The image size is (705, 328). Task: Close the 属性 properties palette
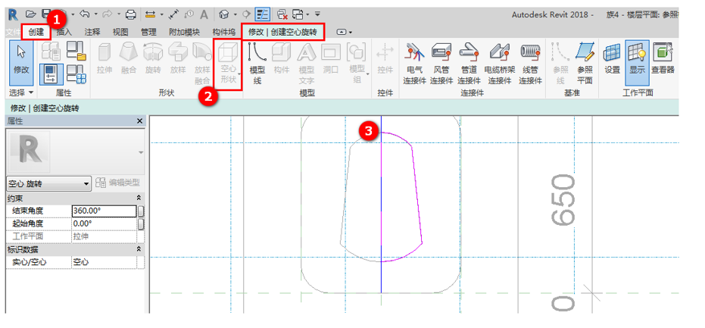coord(139,121)
